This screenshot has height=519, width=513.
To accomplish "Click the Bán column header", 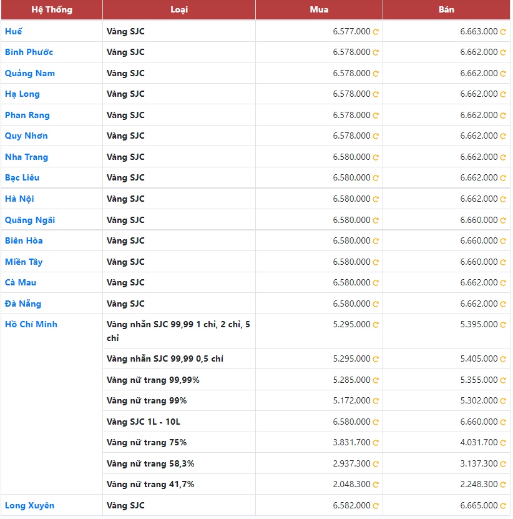I will (446, 9).
